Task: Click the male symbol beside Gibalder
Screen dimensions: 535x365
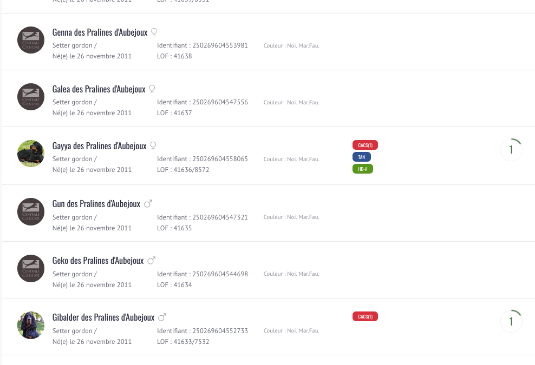Action: click(x=162, y=317)
